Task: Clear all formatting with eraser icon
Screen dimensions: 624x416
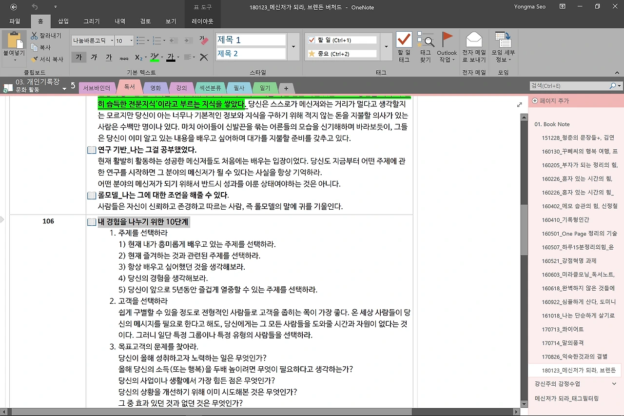Action: click(x=204, y=40)
